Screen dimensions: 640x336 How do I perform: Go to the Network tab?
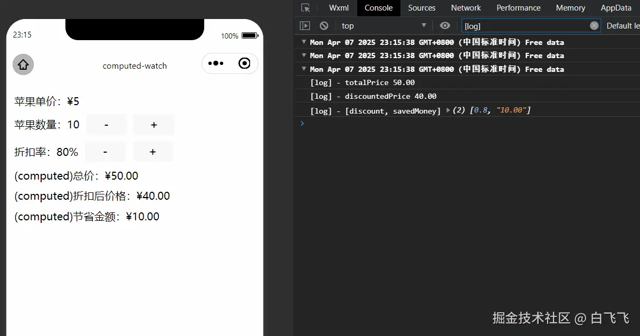coord(466,8)
